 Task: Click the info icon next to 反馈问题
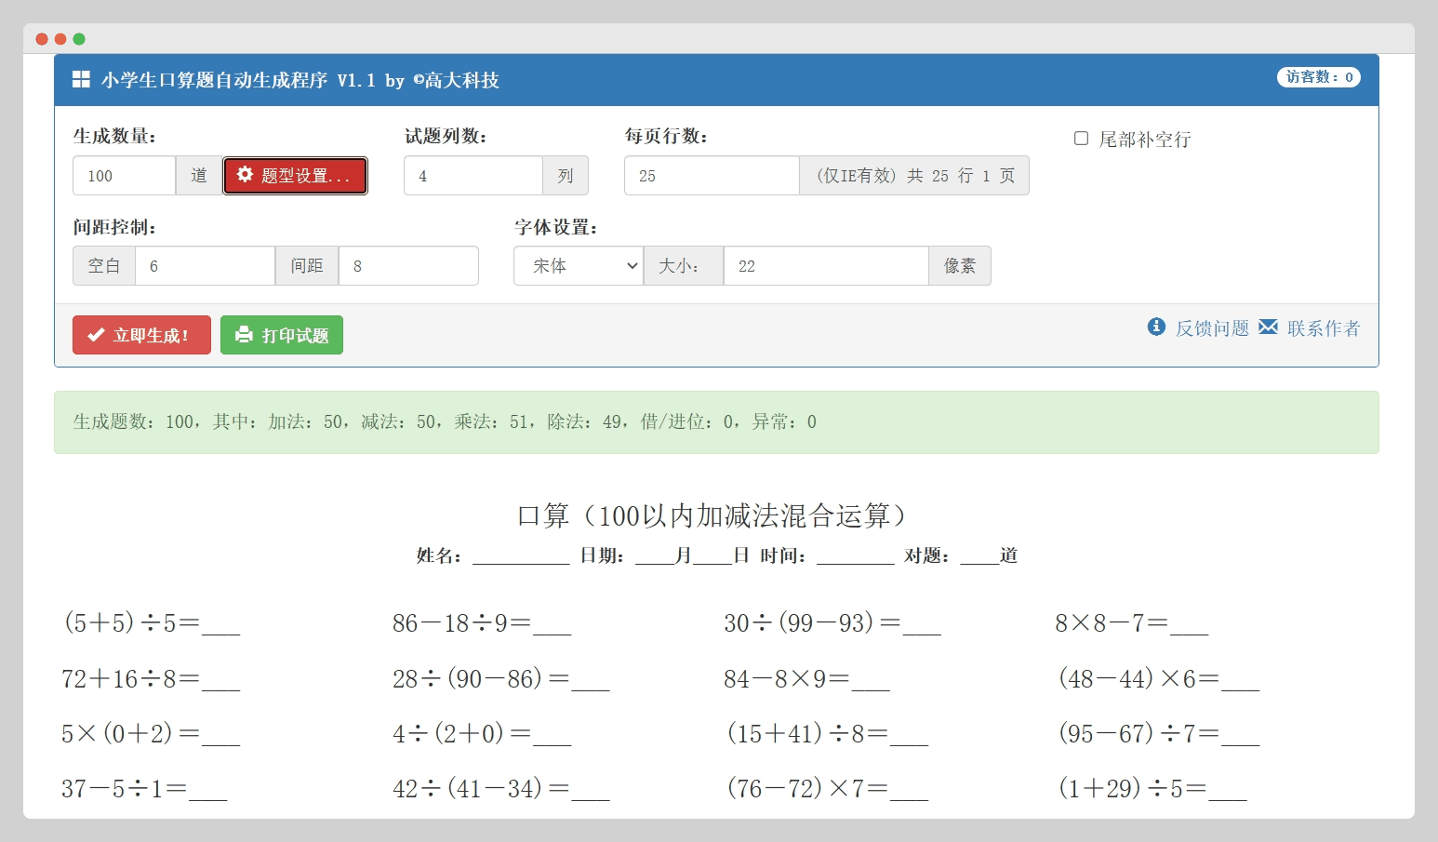click(1156, 327)
